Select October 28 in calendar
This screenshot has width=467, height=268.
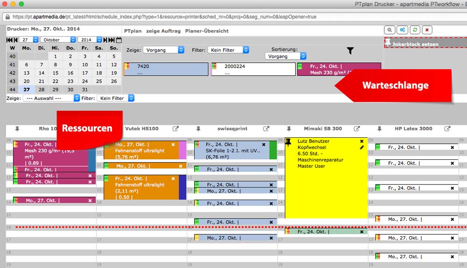coord(42,90)
